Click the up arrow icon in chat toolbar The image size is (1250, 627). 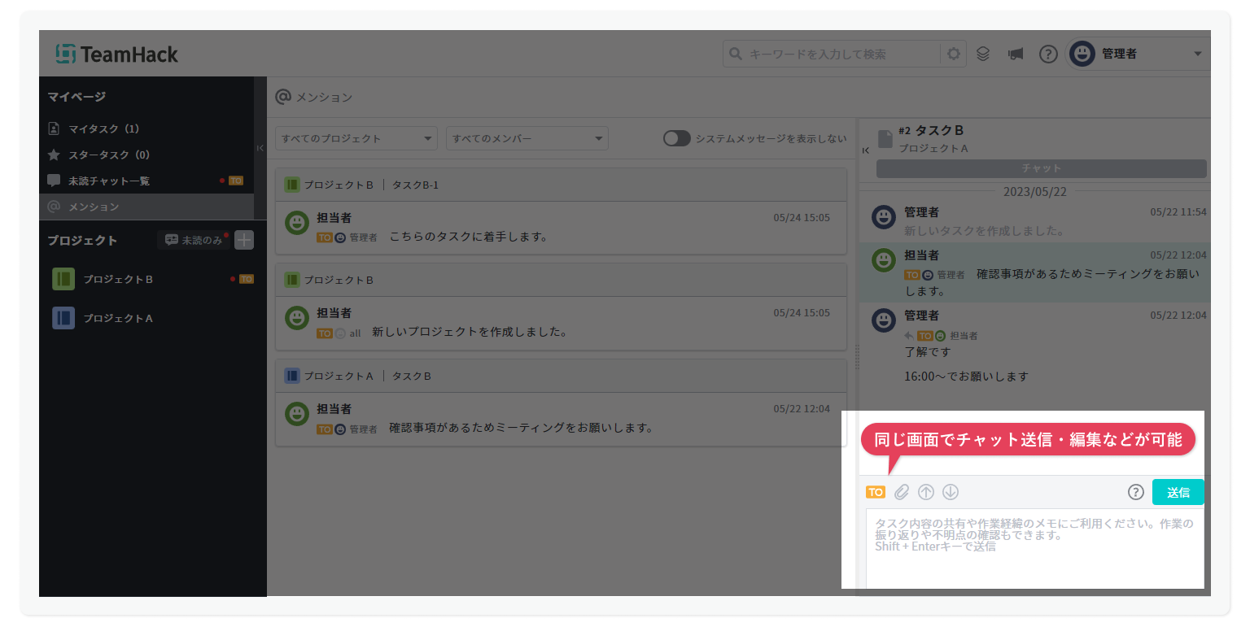point(926,492)
